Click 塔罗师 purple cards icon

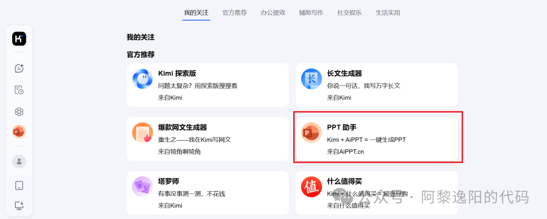coord(143,187)
